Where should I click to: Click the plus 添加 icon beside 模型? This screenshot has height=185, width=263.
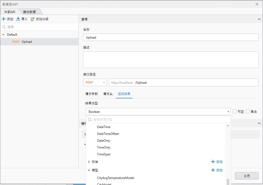213,170
